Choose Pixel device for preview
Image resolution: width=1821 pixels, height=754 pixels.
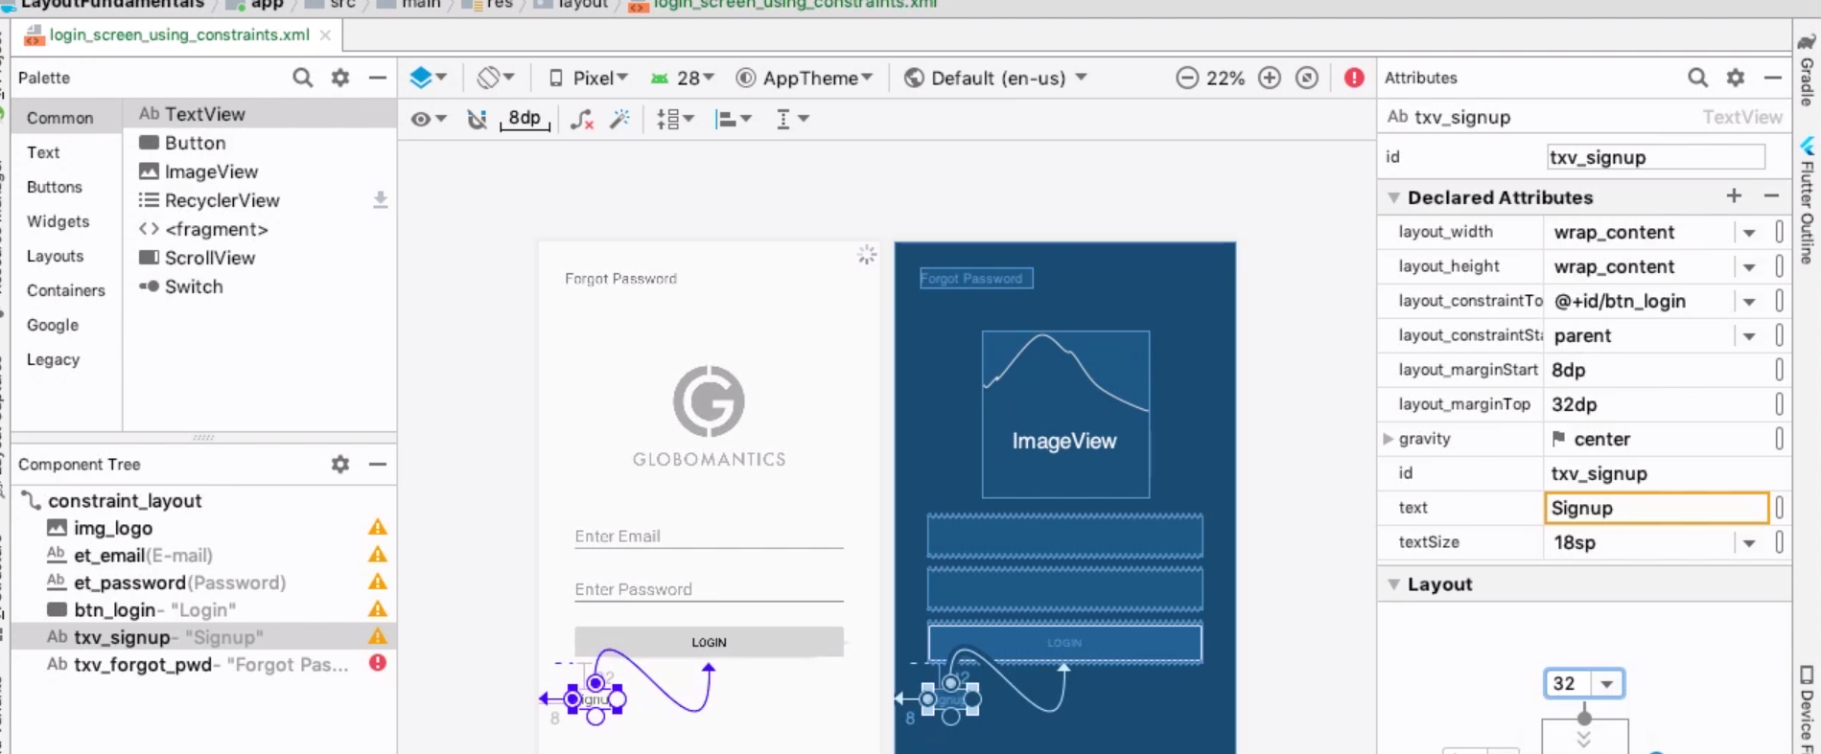589,78
